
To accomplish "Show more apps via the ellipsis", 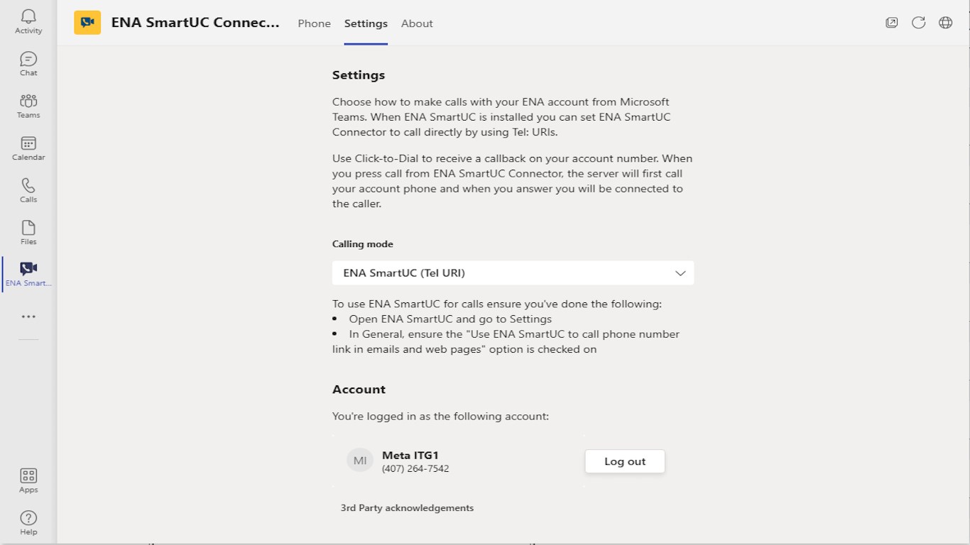I will pos(28,316).
